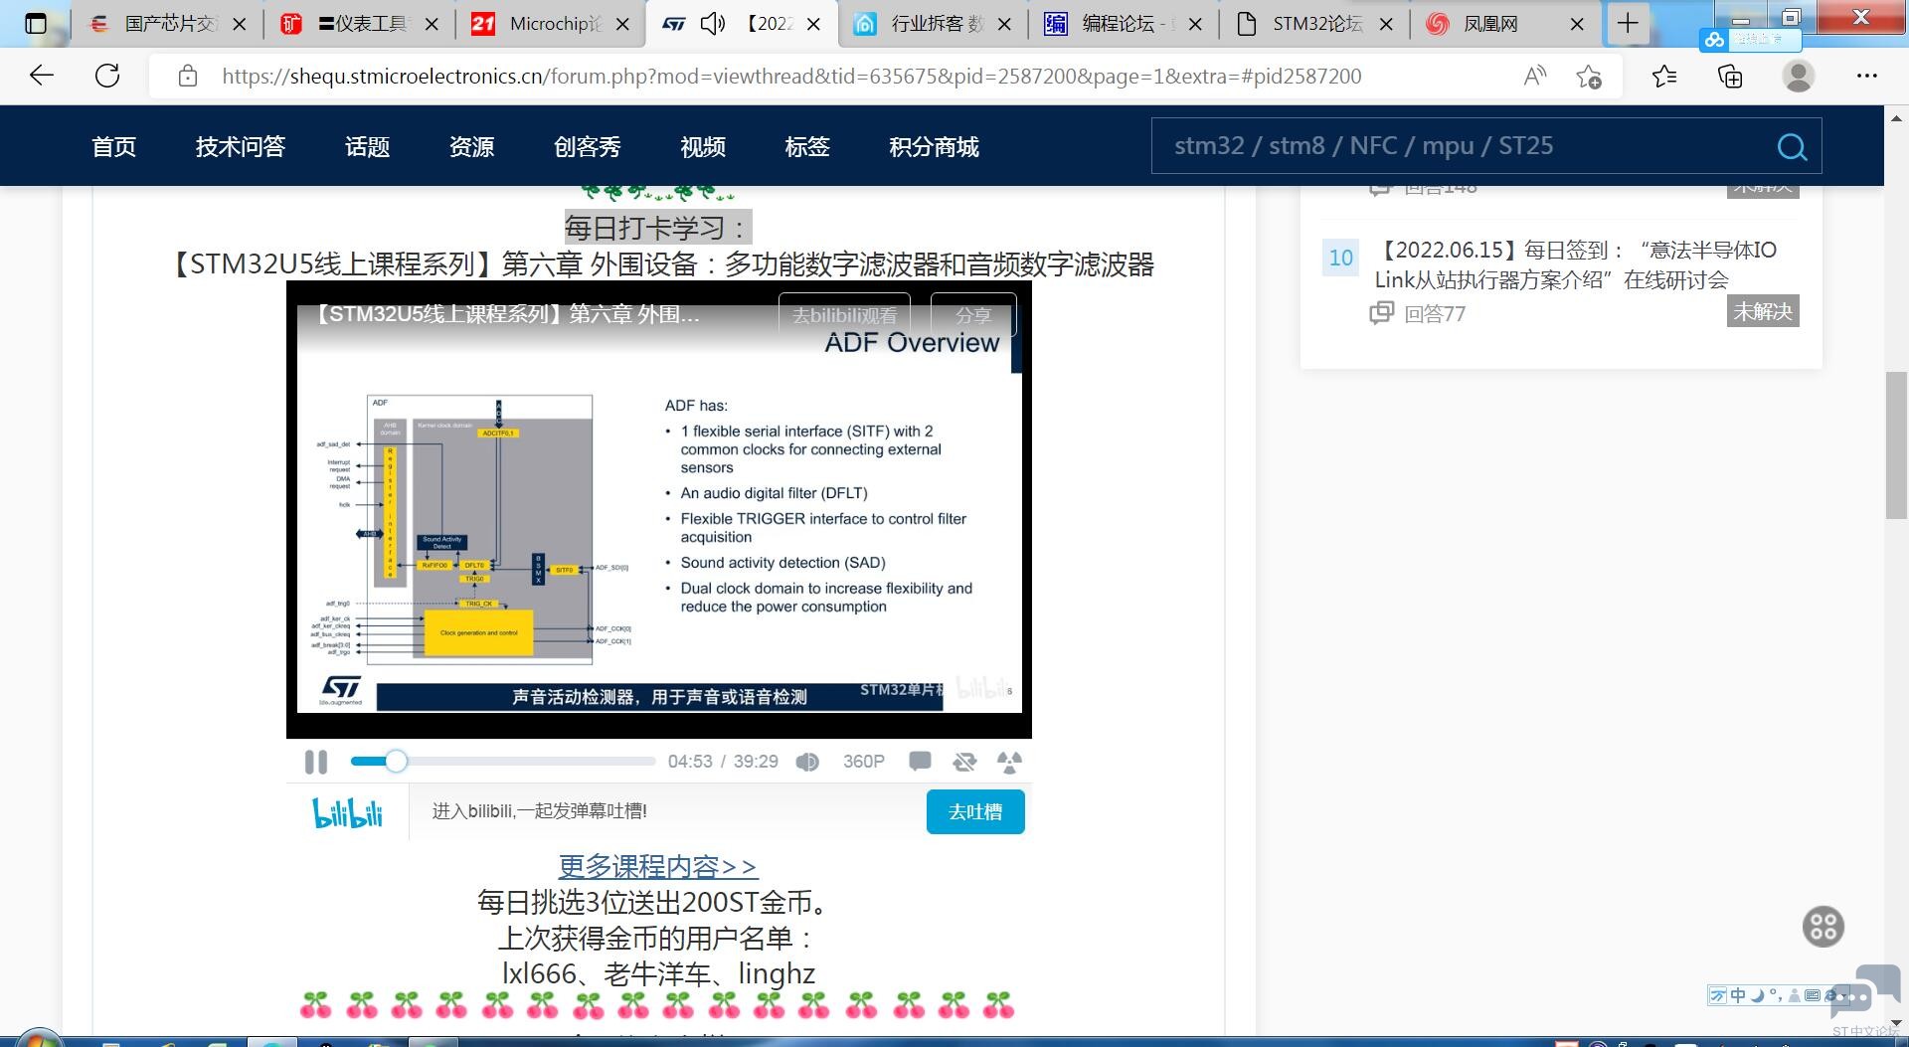The height and width of the screenshot is (1047, 1909).
Task: Click the browser profile avatar
Action: 1798,76
